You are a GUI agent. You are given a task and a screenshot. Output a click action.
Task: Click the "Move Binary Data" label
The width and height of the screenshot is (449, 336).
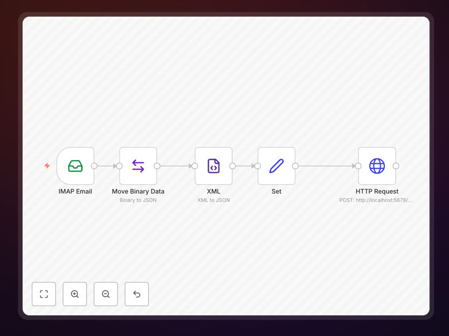[138, 191]
